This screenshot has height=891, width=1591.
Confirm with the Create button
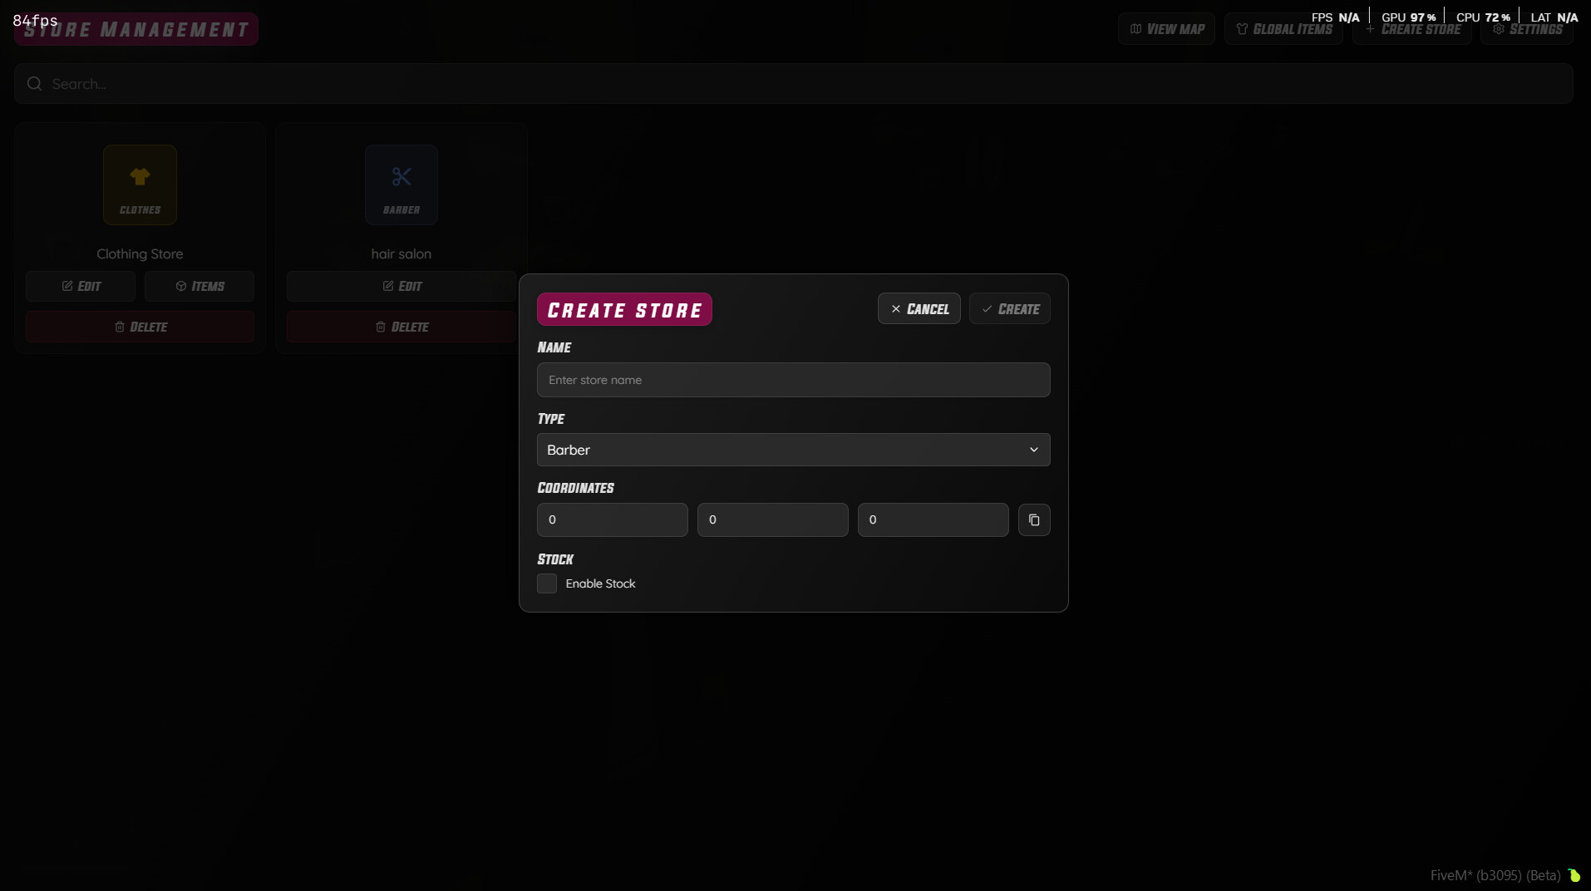(1010, 308)
